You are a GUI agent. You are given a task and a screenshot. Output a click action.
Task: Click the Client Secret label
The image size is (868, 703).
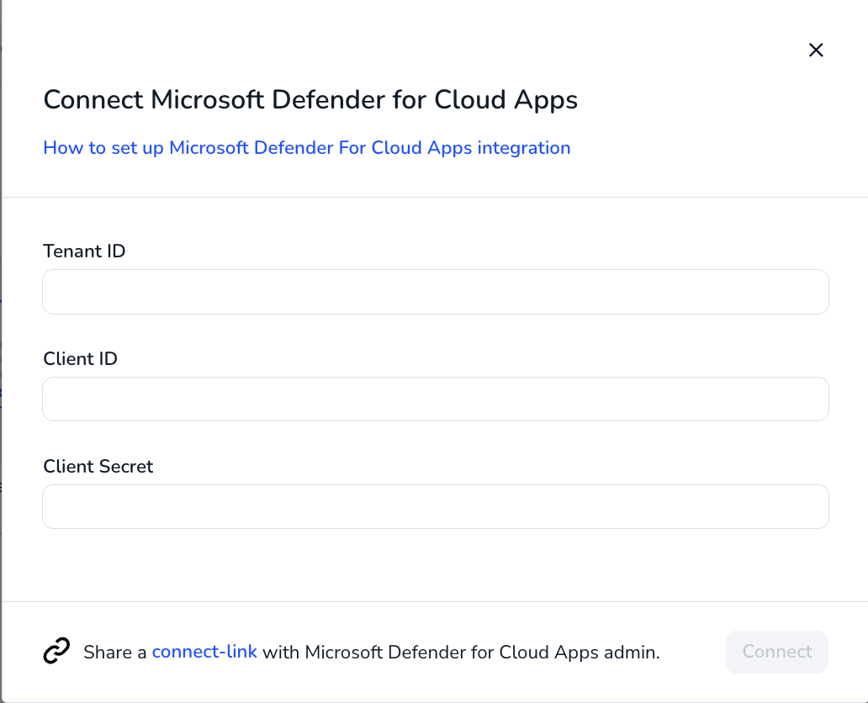coord(98,466)
